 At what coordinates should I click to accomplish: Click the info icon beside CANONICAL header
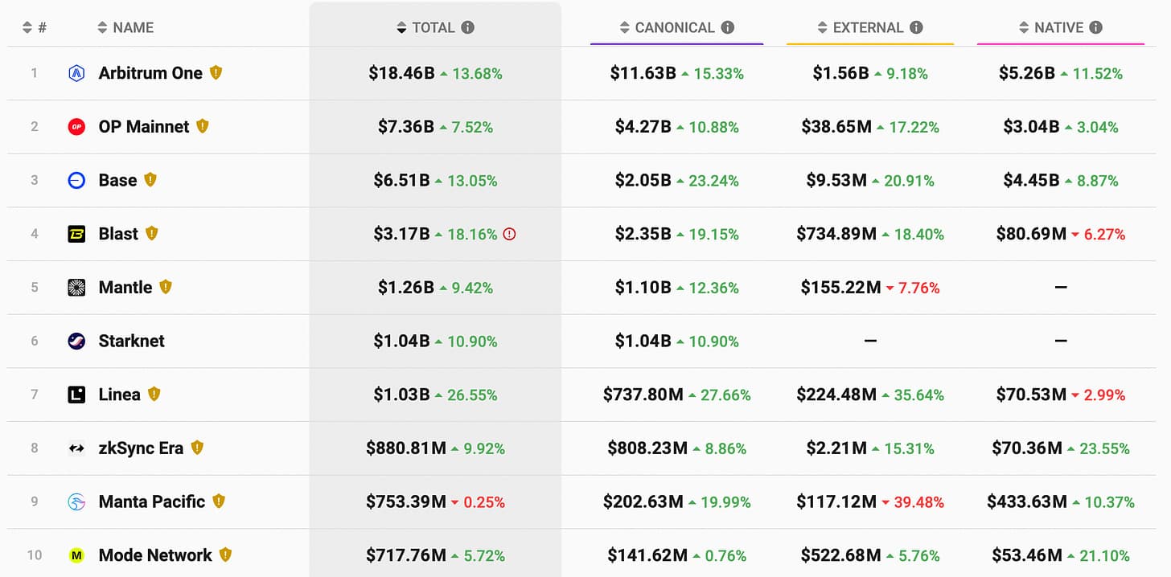(728, 27)
